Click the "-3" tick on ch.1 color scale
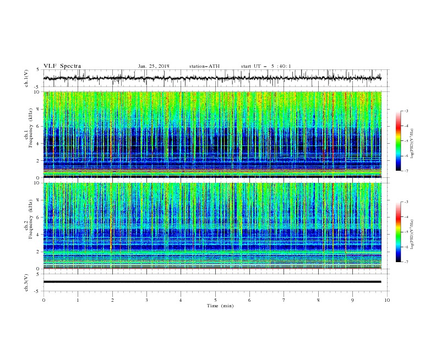The image size is (436, 337). pyautogui.click(x=406, y=111)
